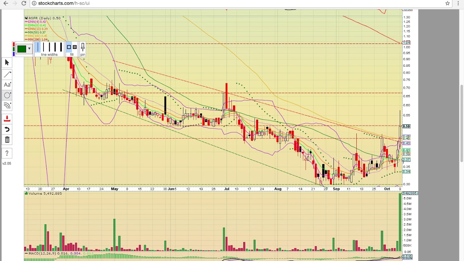
Task: Pick the small blue quick color
Action: tap(14, 54)
